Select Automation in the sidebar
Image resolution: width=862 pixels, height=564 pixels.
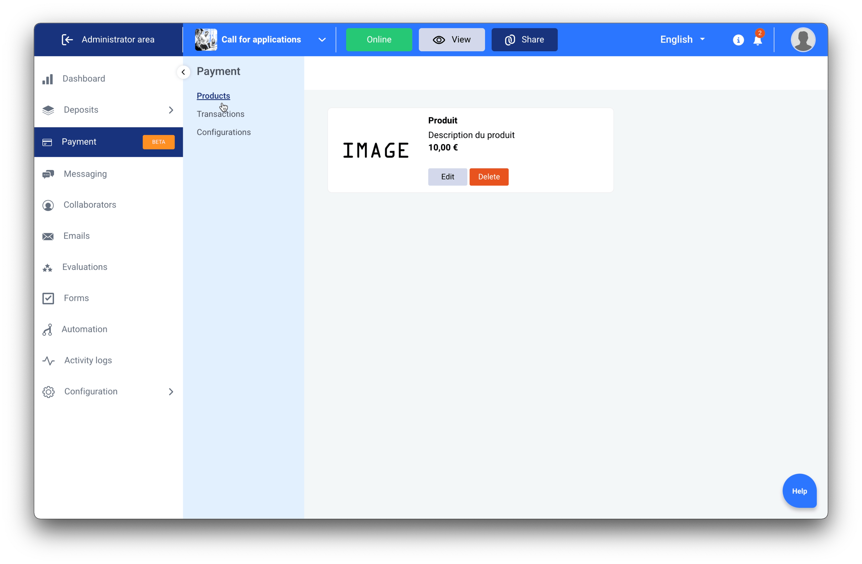point(109,330)
